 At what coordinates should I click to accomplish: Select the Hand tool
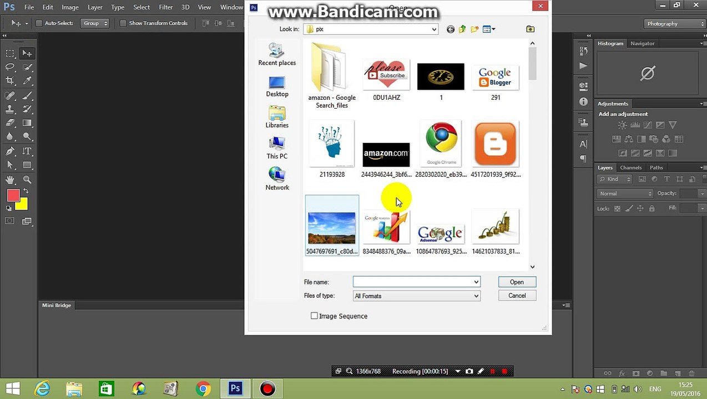10,180
